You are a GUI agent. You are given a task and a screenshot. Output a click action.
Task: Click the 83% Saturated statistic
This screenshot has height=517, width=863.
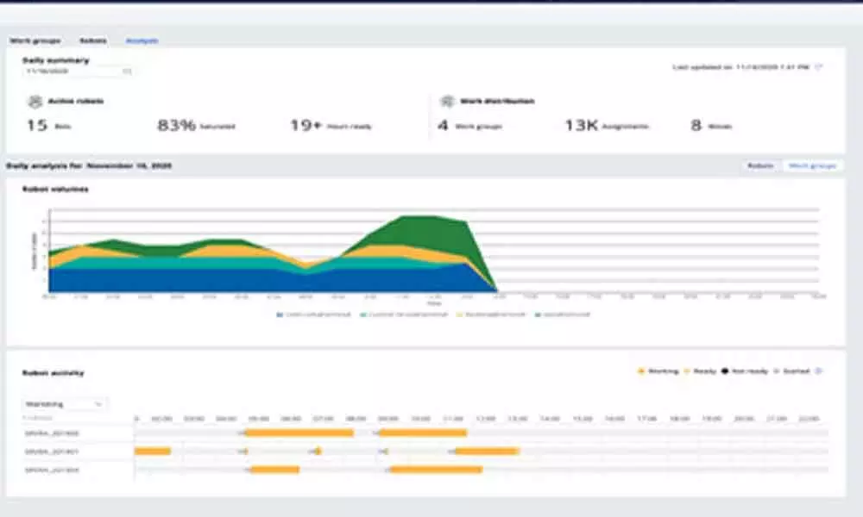pyautogui.click(x=197, y=126)
